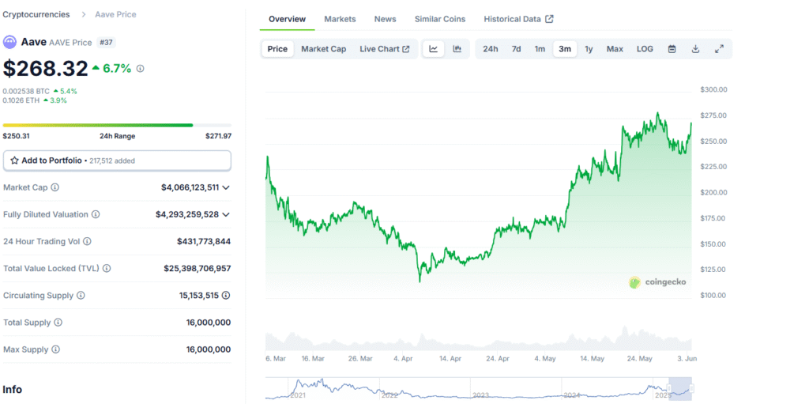Select the 7d time range
This screenshot has width=809, height=404.
click(516, 49)
